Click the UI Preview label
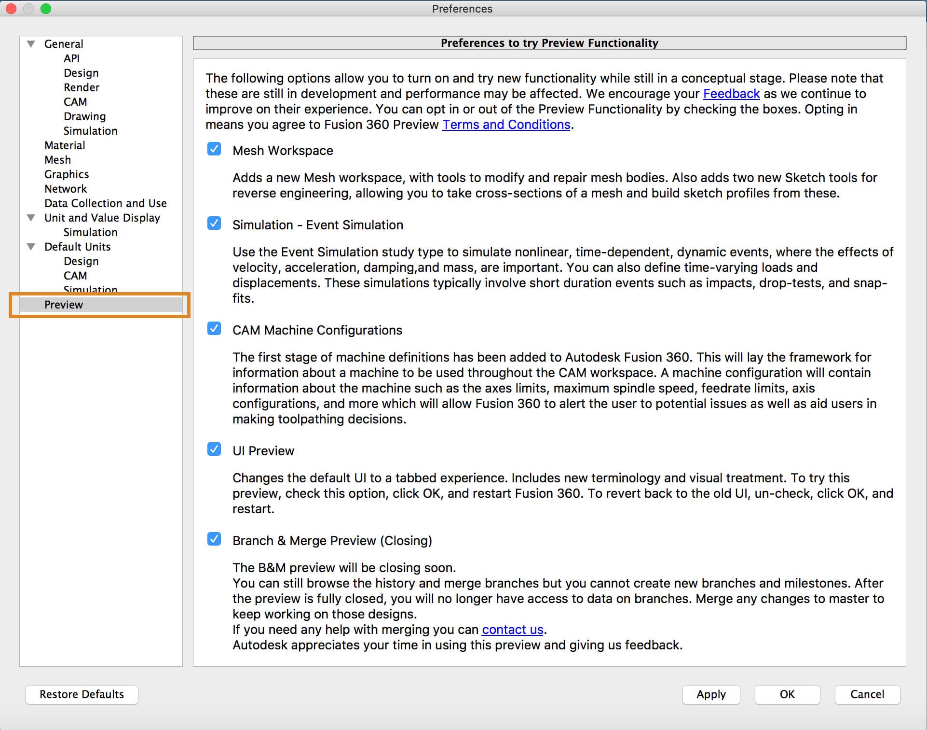927x730 pixels. tap(263, 451)
